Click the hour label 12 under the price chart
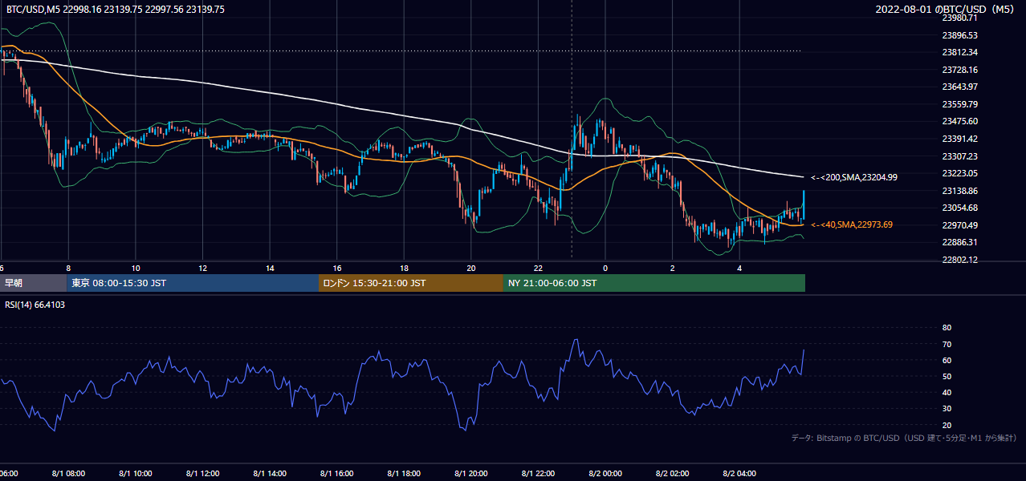This screenshot has width=1026, height=481. click(x=203, y=269)
